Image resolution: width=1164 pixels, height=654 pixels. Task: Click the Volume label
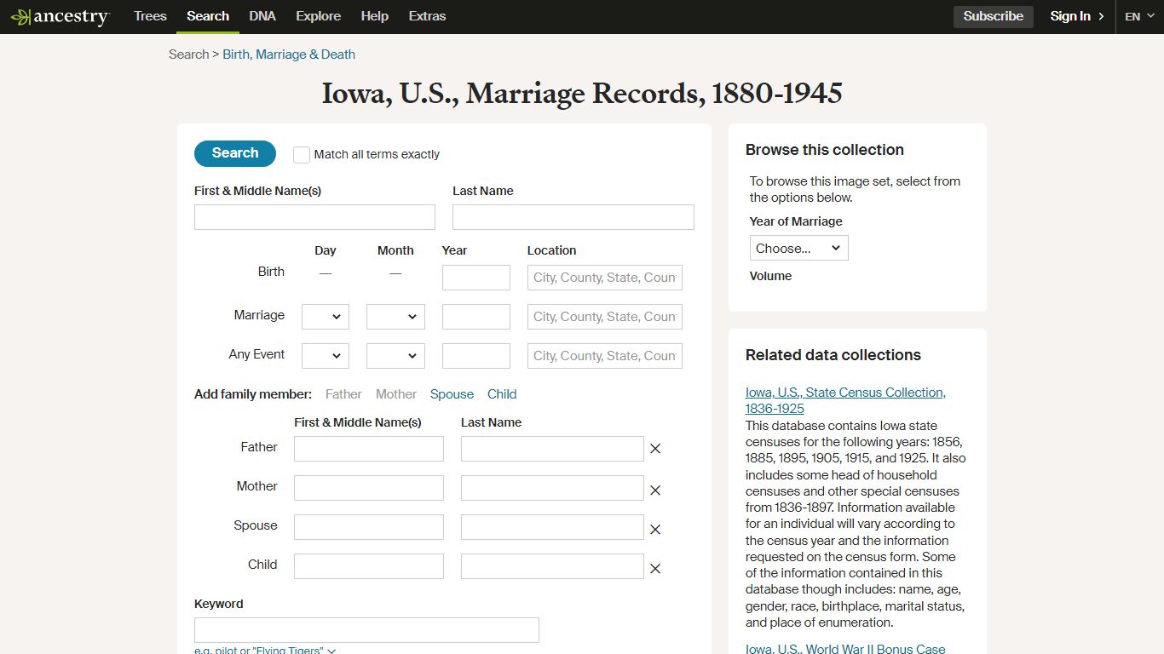click(x=770, y=276)
